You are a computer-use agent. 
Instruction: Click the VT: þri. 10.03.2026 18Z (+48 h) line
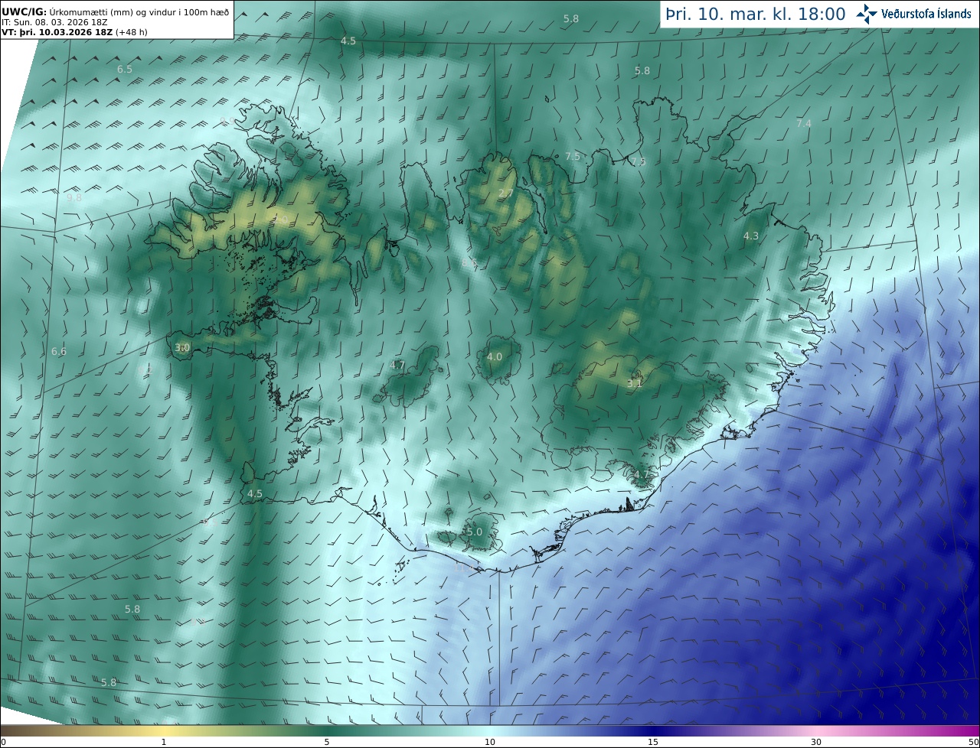[75, 33]
